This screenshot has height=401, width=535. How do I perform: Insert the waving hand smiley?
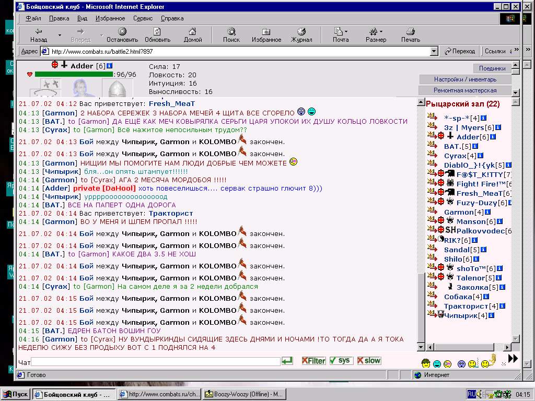tap(488, 361)
